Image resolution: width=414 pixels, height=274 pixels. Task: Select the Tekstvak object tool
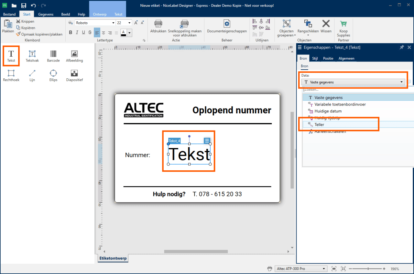point(32,56)
